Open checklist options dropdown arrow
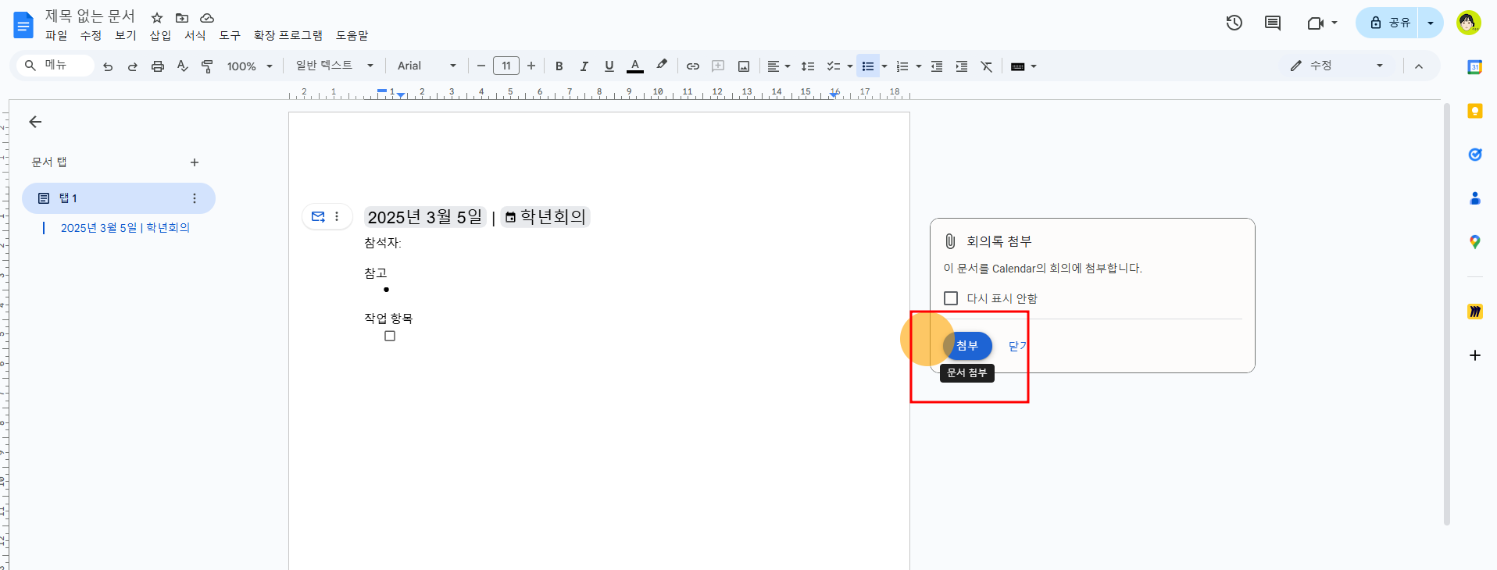 coord(850,66)
